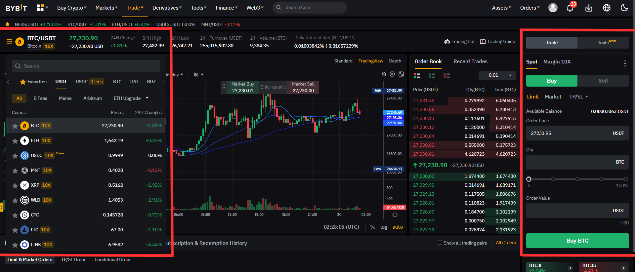Expand the Finance dropdown
The image size is (635, 272).
click(227, 8)
